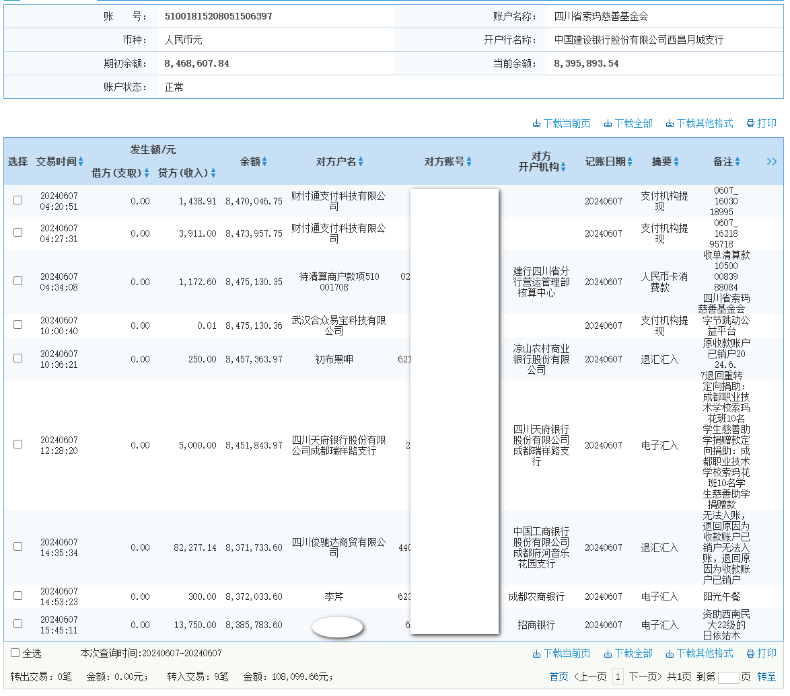Click top 下载其他格式 link
This screenshot has height=696, width=790.
point(699,123)
